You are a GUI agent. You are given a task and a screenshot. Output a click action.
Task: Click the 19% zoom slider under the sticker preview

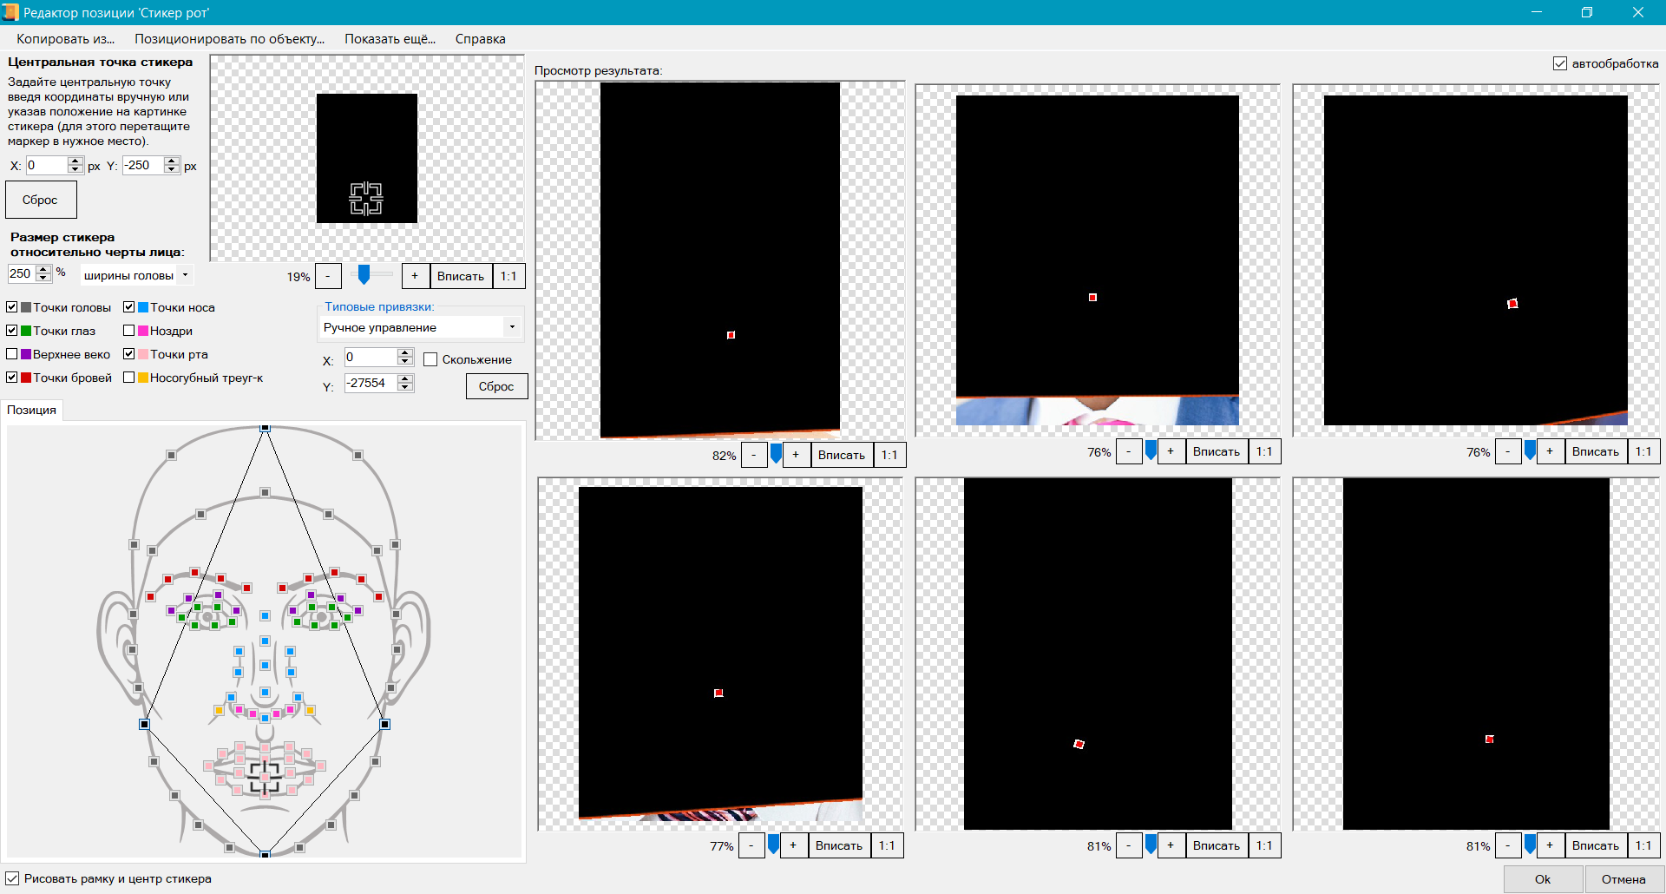coord(364,275)
